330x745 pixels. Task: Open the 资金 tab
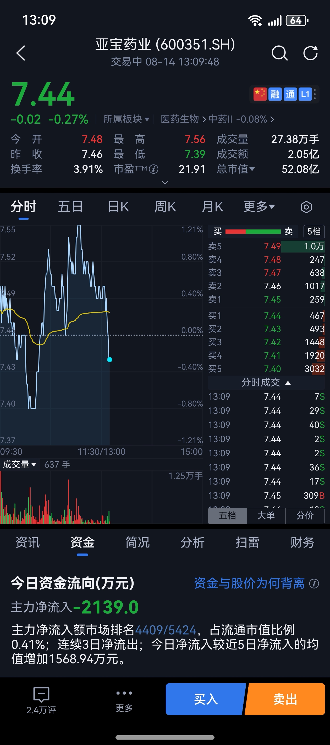pos(82,542)
